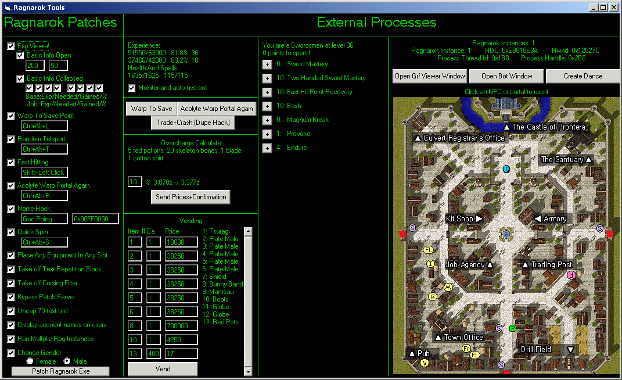The image size is (622, 380).
Task: Click the Vend button
Action: tap(163, 369)
